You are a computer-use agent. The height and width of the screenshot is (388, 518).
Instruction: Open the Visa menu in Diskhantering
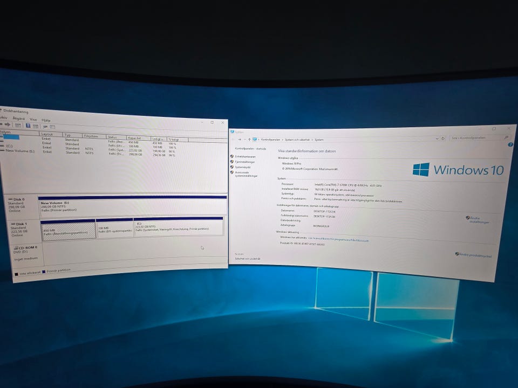point(33,120)
